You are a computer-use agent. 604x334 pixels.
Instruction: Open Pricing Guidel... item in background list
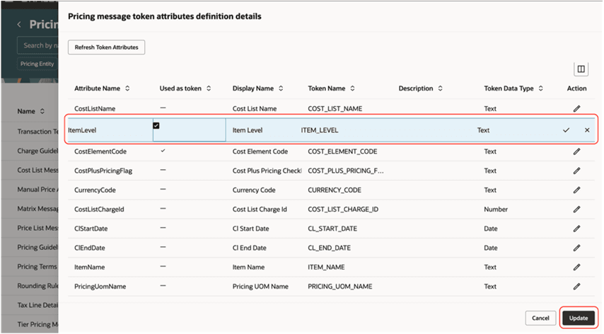point(37,248)
